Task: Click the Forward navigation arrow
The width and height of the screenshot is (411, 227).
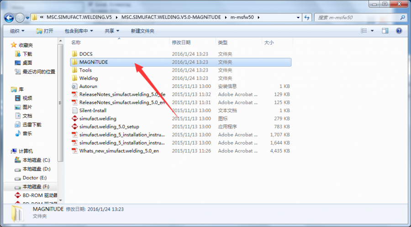Action: click(x=20, y=18)
